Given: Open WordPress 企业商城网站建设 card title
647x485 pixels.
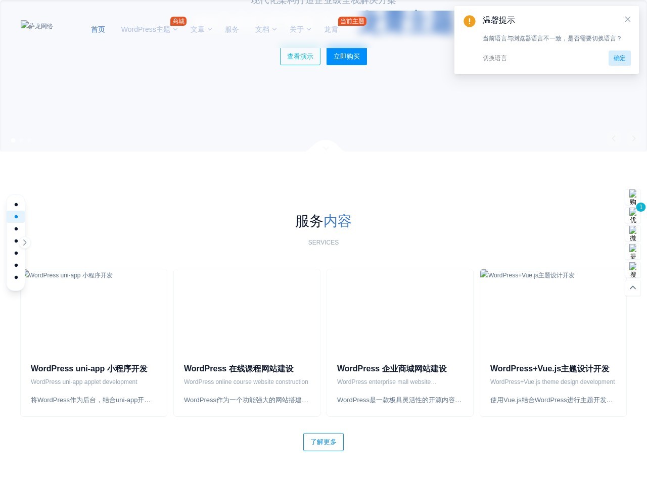Looking at the screenshot, I should (x=392, y=369).
